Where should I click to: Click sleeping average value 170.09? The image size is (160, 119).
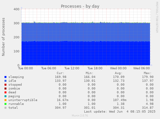(119, 77)
